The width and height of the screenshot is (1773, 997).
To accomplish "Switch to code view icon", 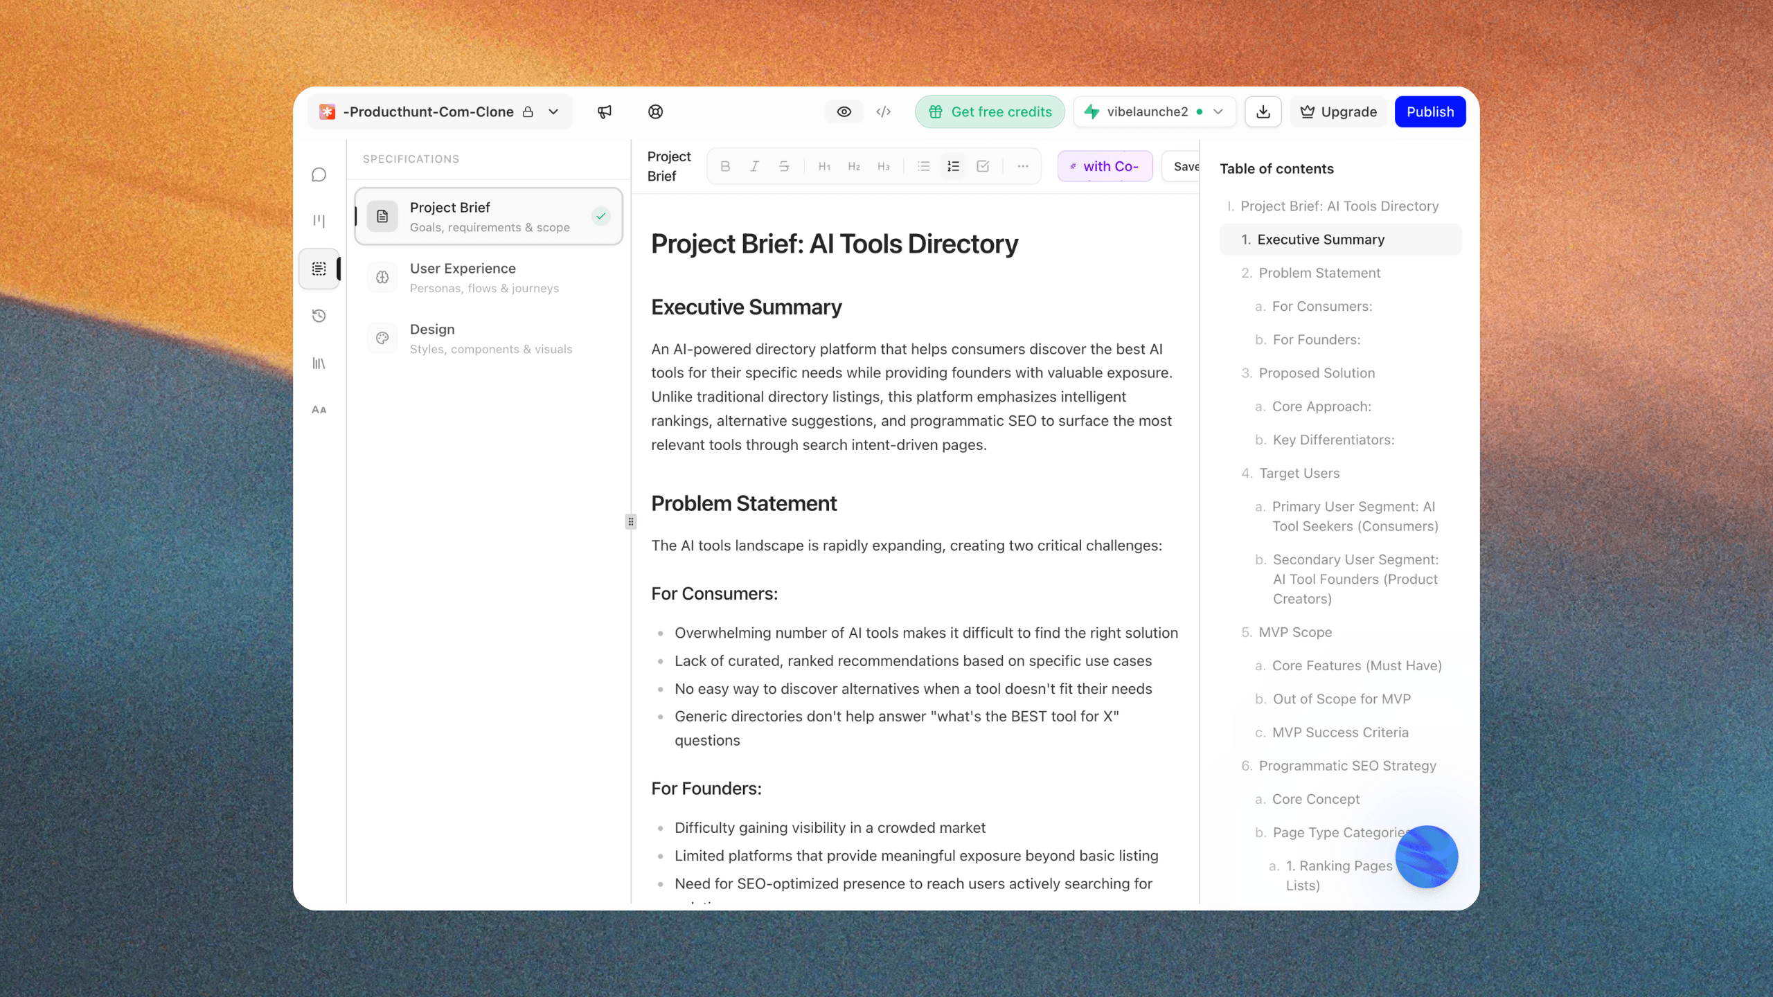I will (x=883, y=111).
